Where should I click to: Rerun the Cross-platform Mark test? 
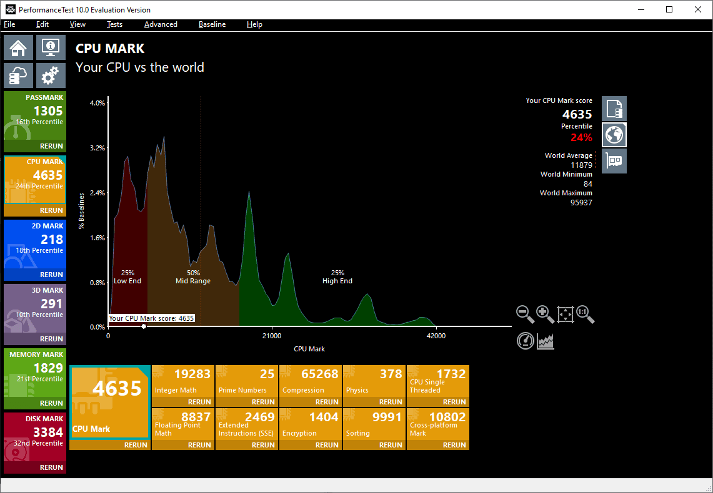coord(438,446)
